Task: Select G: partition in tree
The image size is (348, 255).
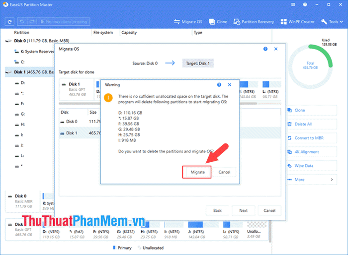Action: coord(20,114)
